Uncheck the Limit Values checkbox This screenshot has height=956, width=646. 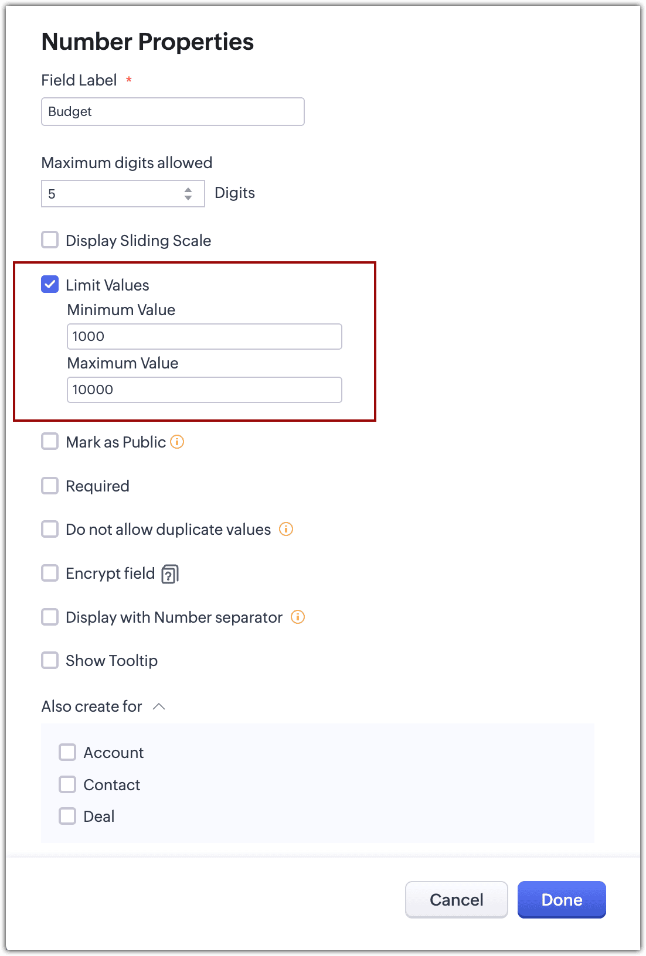pos(50,285)
